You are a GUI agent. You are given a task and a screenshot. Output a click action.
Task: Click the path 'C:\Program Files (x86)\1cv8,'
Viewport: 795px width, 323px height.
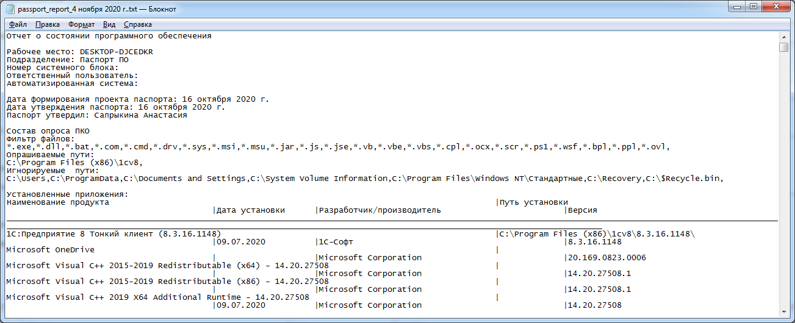pyautogui.click(x=74, y=163)
